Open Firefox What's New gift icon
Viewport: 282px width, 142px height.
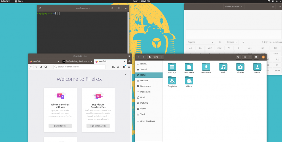pos(124,67)
